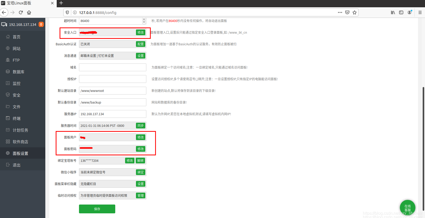Click 解绑 button for 宝塔账号
425x218 pixels.
click(x=140, y=161)
